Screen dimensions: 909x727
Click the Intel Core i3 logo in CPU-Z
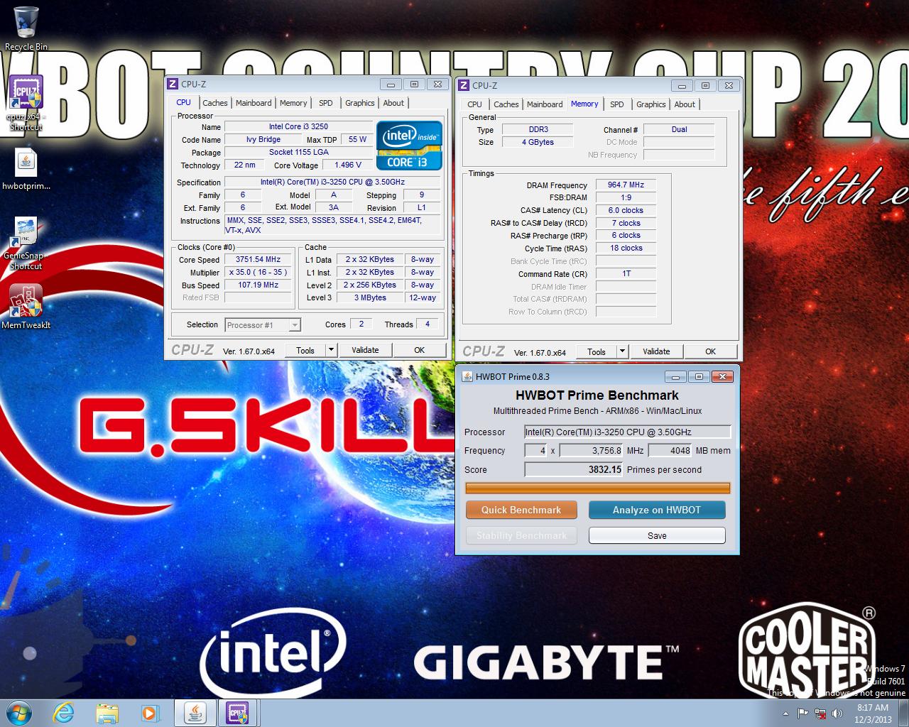coord(409,146)
